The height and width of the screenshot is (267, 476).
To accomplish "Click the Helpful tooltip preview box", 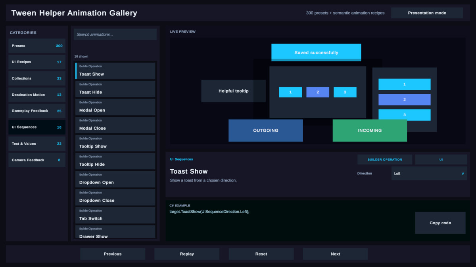I will [x=234, y=91].
